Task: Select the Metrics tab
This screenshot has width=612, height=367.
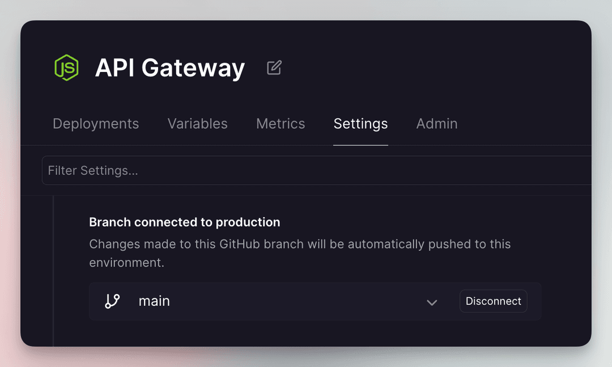Action: coord(280,124)
